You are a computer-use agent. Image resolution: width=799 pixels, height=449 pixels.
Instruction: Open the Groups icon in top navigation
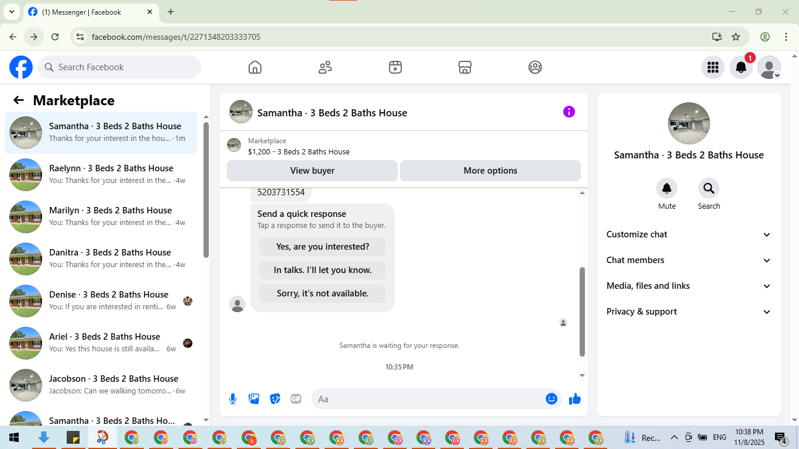pos(535,67)
